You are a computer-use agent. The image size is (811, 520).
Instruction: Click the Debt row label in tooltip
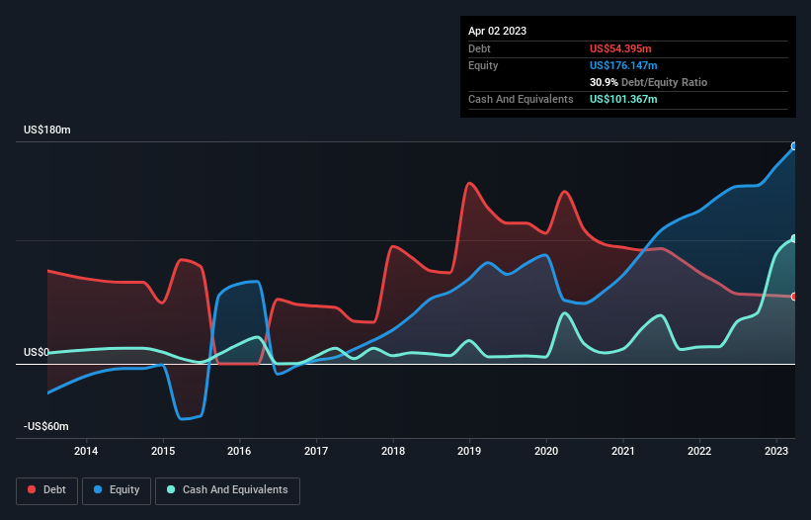(479, 48)
